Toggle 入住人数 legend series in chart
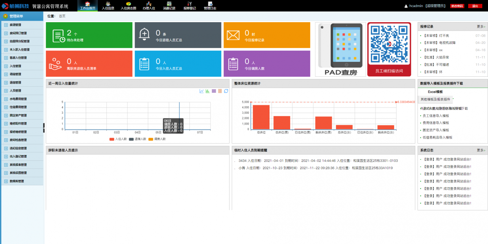The image size is (488, 244). pos(118,139)
